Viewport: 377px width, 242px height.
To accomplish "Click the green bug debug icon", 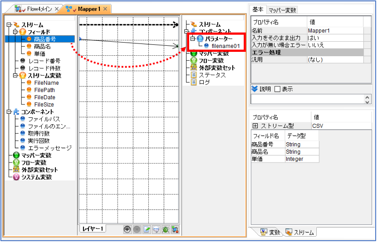I will click(166, 229).
